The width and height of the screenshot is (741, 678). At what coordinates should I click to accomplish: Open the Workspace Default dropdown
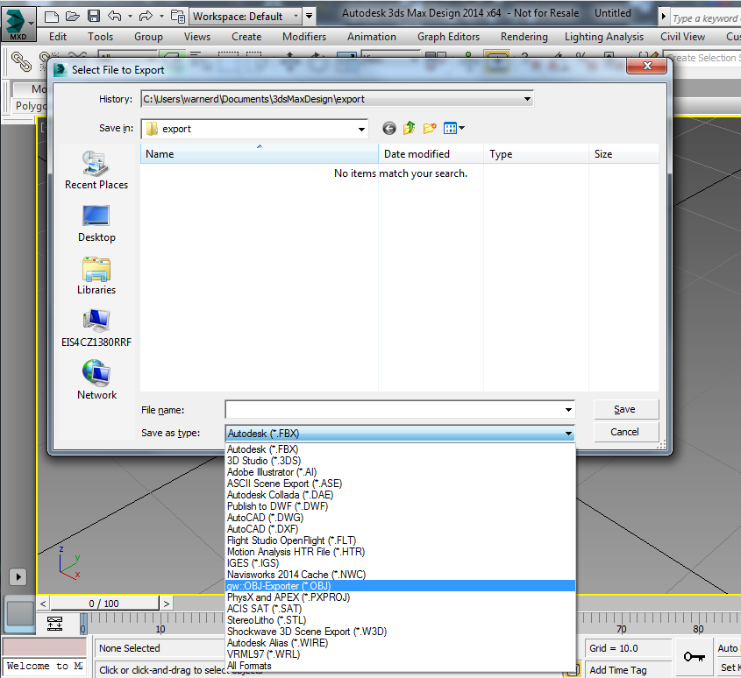tap(296, 15)
